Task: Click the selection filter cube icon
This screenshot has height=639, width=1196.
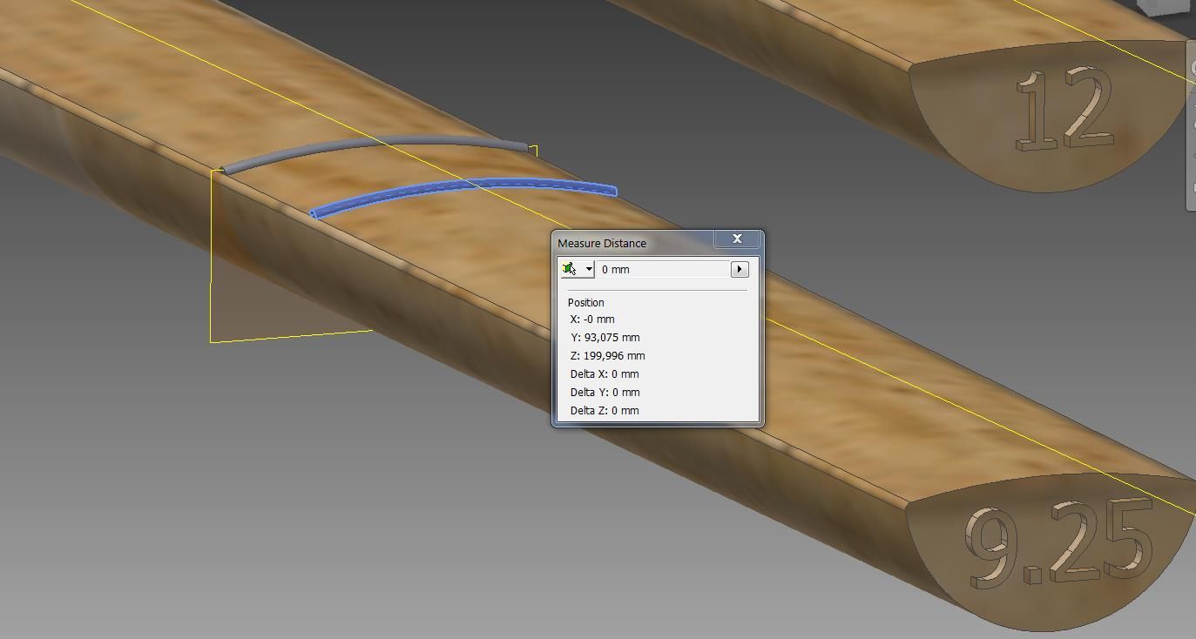Action: pyautogui.click(x=570, y=269)
